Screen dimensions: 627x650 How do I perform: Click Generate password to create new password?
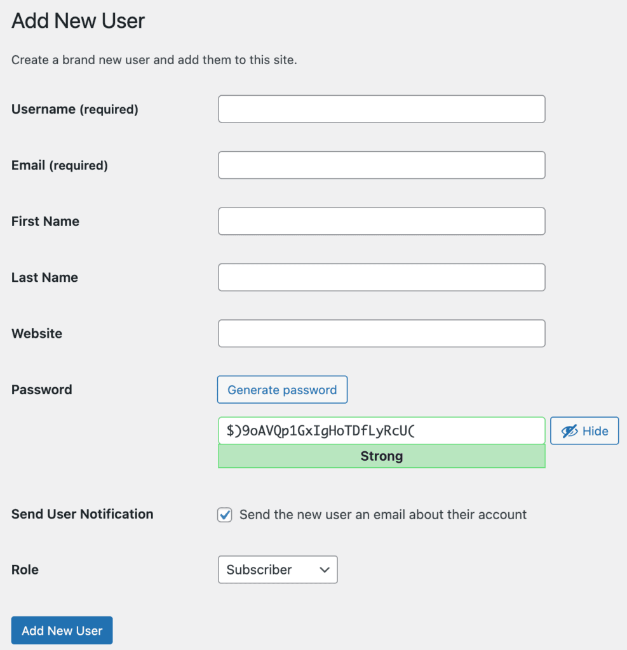coord(282,389)
